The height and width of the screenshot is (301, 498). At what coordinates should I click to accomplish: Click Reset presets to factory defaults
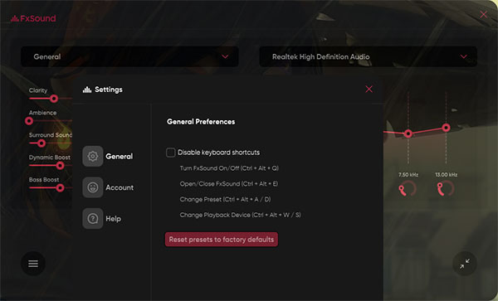(222, 240)
